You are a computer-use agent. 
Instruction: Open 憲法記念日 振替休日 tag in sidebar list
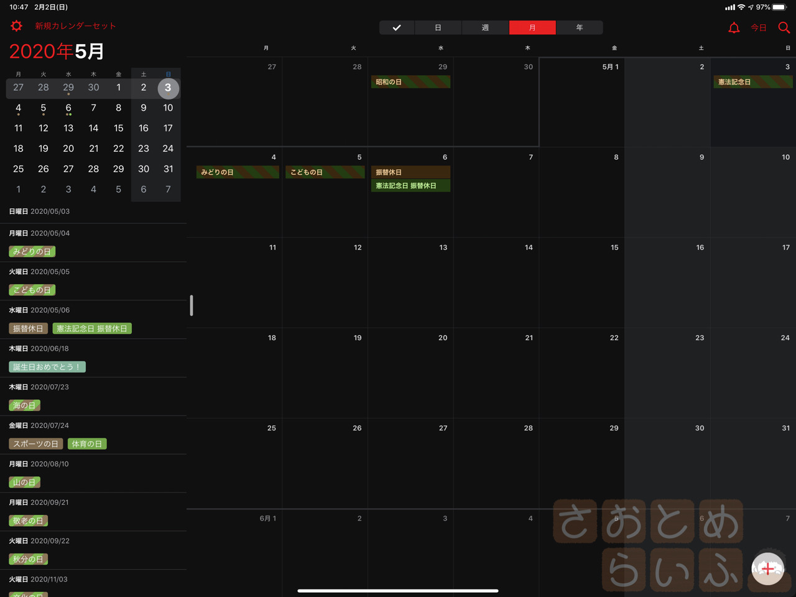pos(92,328)
